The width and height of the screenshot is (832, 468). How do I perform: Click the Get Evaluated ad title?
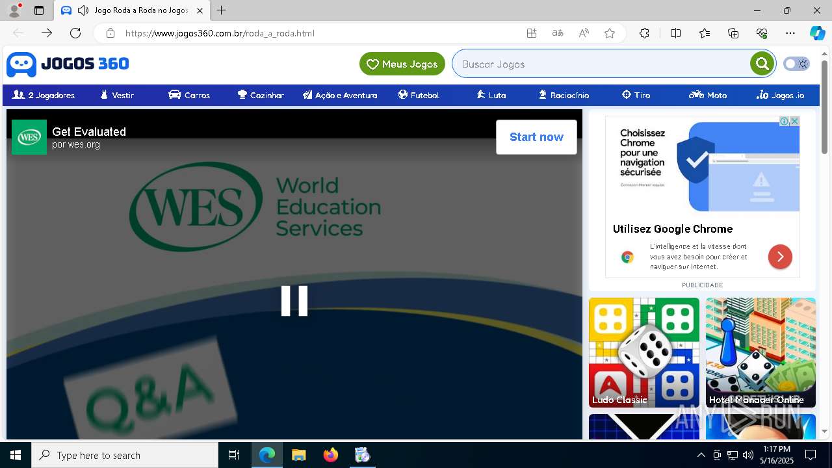[x=89, y=131]
